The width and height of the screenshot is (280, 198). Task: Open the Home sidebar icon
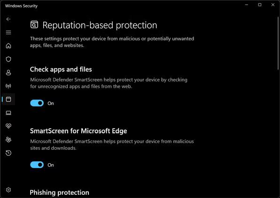[x=8, y=46]
